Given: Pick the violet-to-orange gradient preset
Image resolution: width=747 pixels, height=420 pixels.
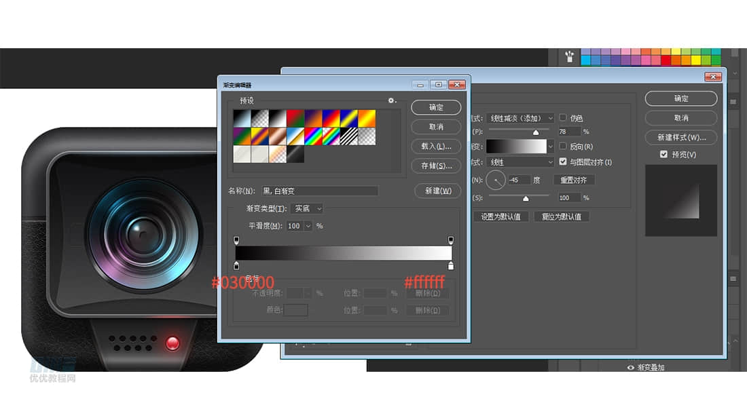Looking at the screenshot, I should (x=314, y=119).
